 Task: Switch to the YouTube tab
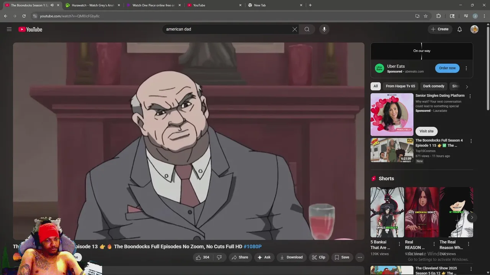pos(214,5)
